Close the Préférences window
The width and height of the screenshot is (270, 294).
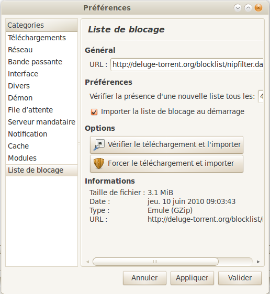258,8
